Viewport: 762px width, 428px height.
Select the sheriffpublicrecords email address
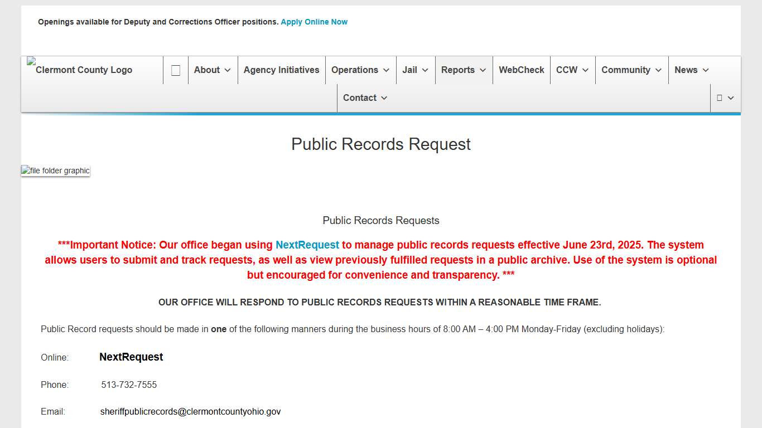point(190,411)
